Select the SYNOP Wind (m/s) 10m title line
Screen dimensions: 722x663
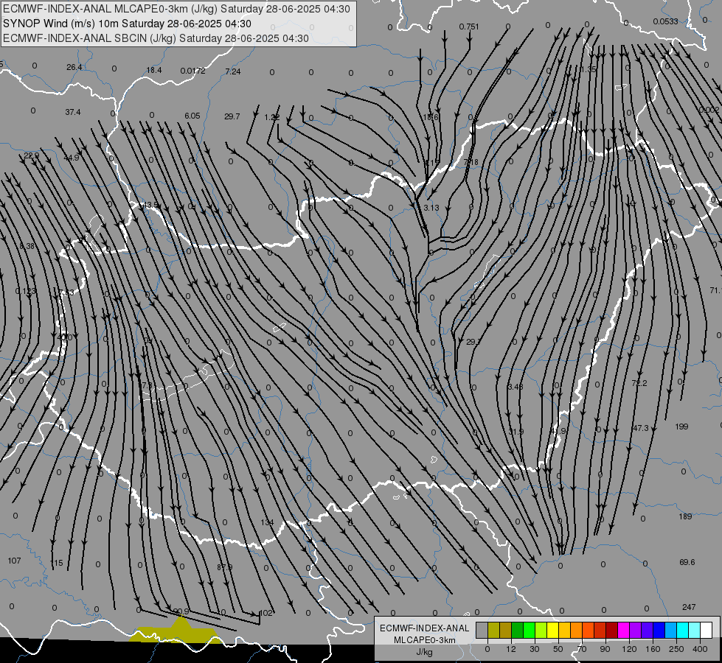127,24
